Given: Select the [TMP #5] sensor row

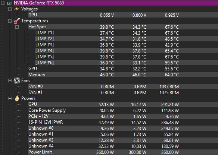Looking at the screenshot, I should [127, 57].
